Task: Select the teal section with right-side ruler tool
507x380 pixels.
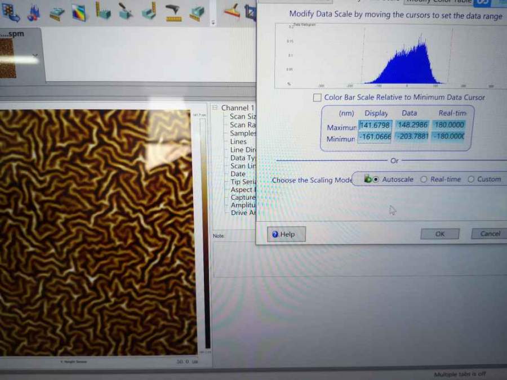Action: point(149,11)
